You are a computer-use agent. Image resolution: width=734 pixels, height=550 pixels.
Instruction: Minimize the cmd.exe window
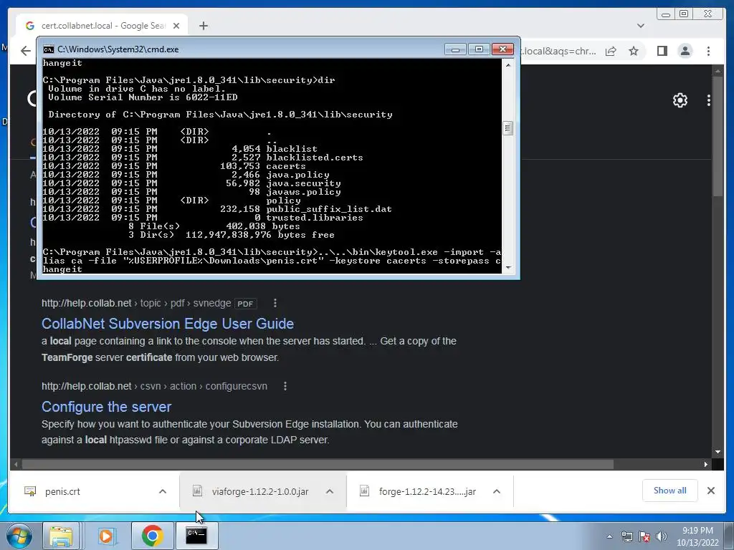click(455, 49)
